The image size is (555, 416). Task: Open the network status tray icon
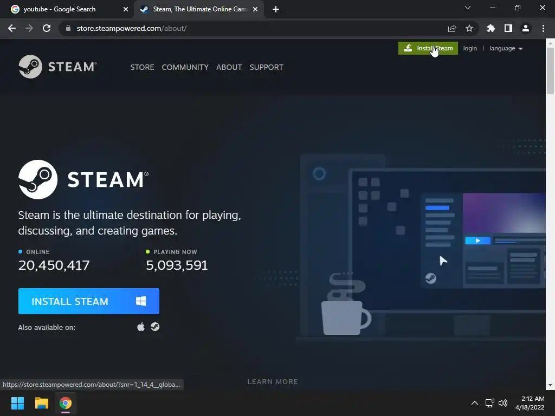490,403
